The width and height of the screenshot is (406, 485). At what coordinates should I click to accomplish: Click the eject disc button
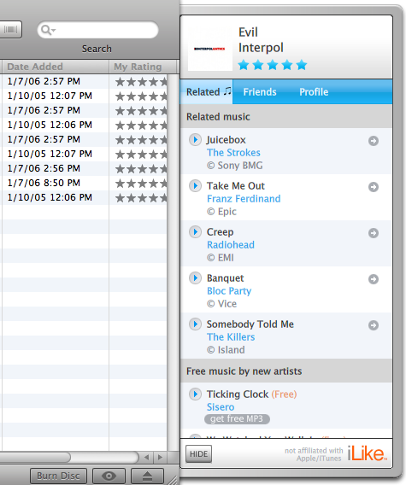[x=147, y=476]
